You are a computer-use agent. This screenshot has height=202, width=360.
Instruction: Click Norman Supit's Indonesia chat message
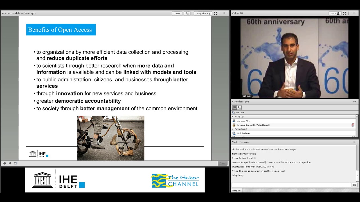(x=244, y=154)
